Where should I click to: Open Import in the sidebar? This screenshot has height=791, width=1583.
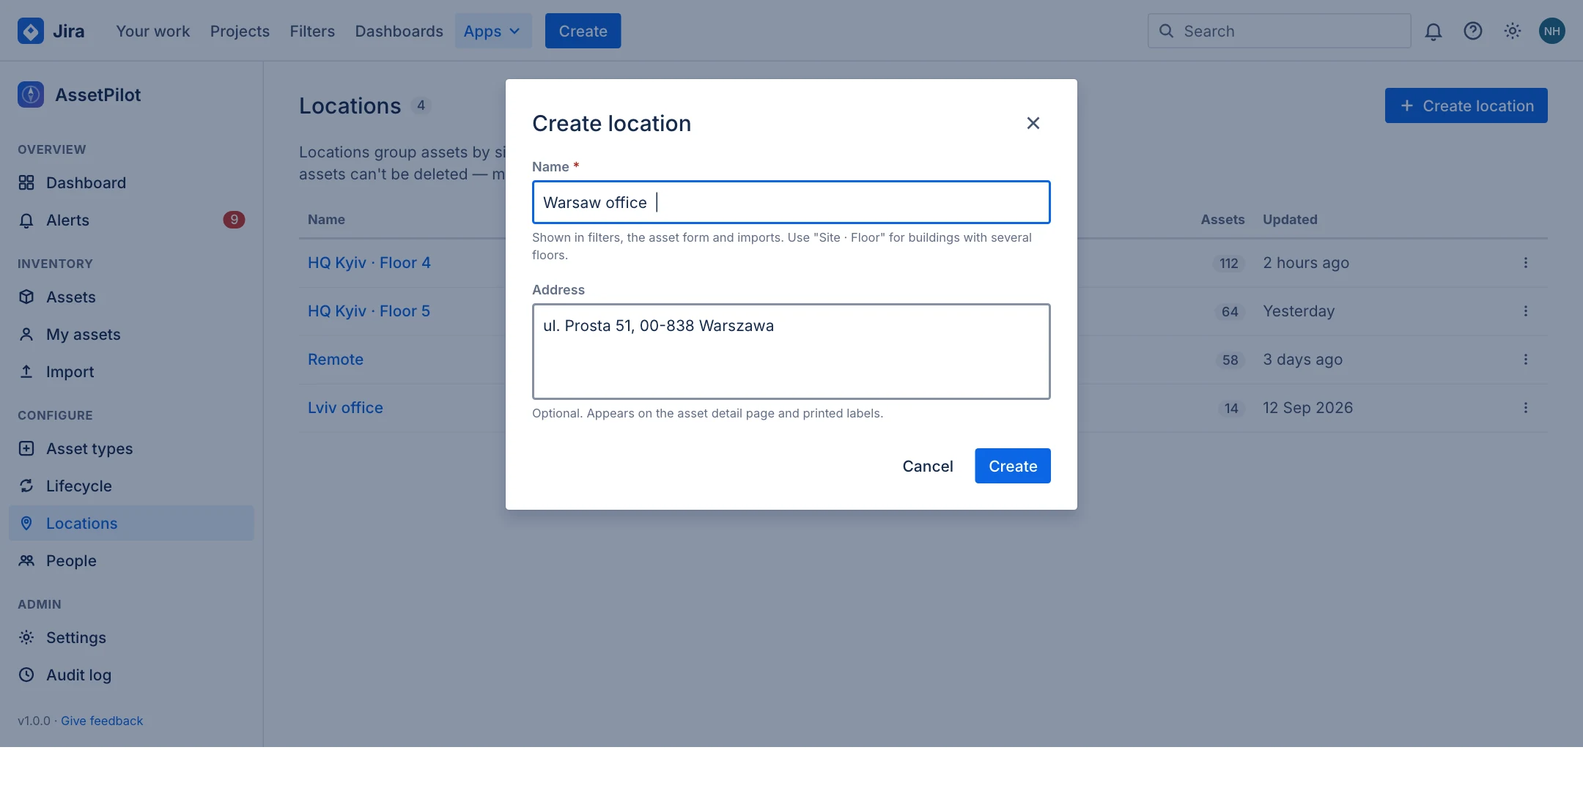(x=131, y=371)
